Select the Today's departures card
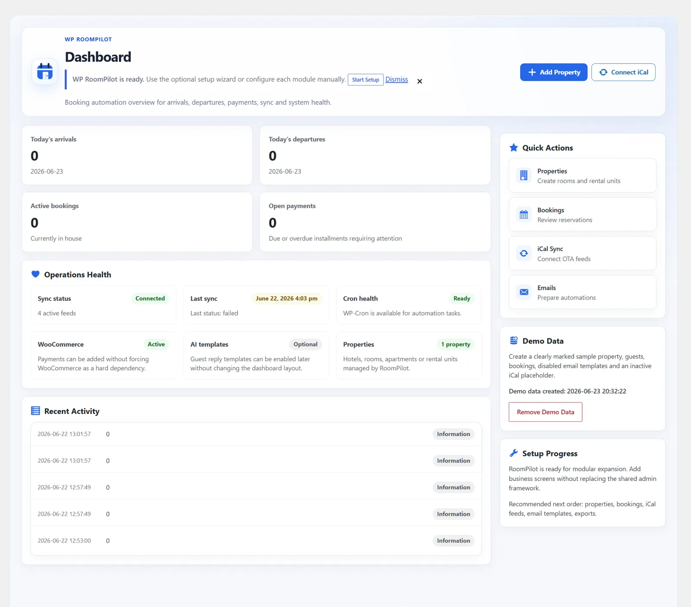 (x=375, y=155)
